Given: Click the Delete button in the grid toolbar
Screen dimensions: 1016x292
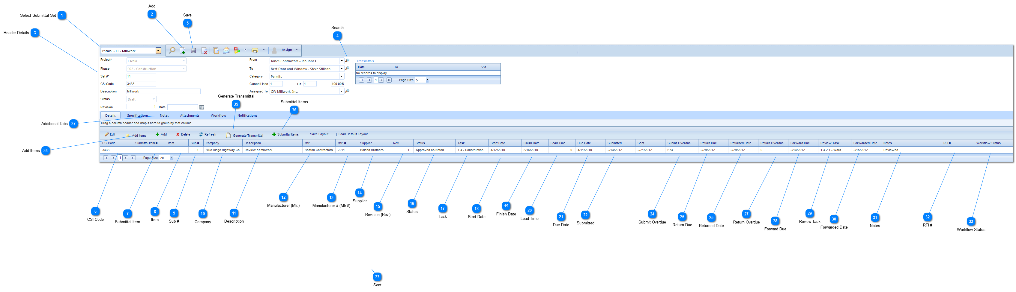Looking at the screenshot, I should pyautogui.click(x=183, y=135).
